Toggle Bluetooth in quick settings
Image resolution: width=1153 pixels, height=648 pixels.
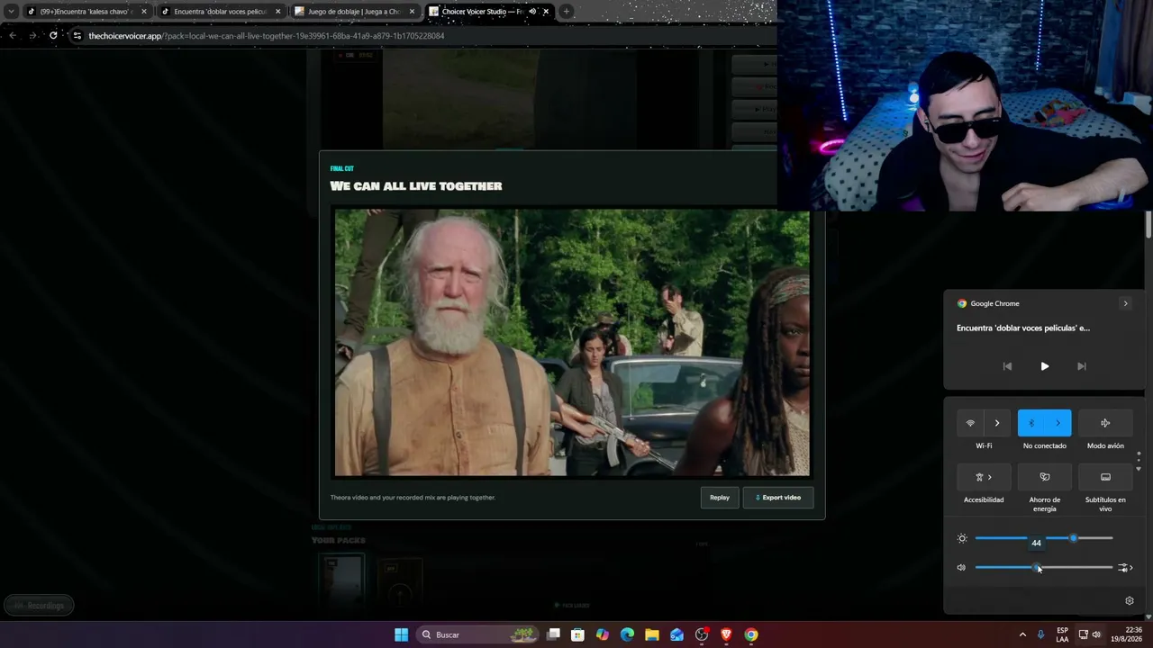click(1031, 423)
